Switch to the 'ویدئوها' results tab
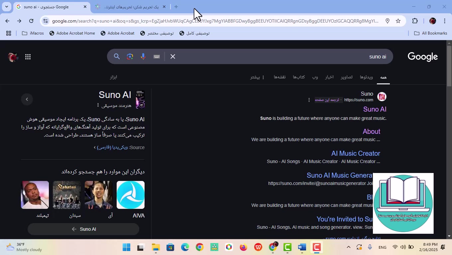452x255 pixels. tap(366, 77)
